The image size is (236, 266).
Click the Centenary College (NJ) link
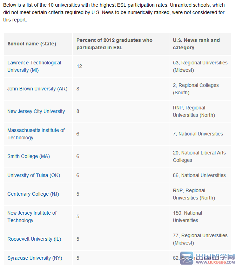click(33, 194)
